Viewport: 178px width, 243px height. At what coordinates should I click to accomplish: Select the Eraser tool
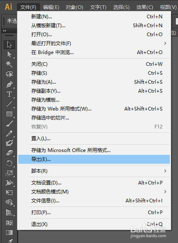(9, 153)
